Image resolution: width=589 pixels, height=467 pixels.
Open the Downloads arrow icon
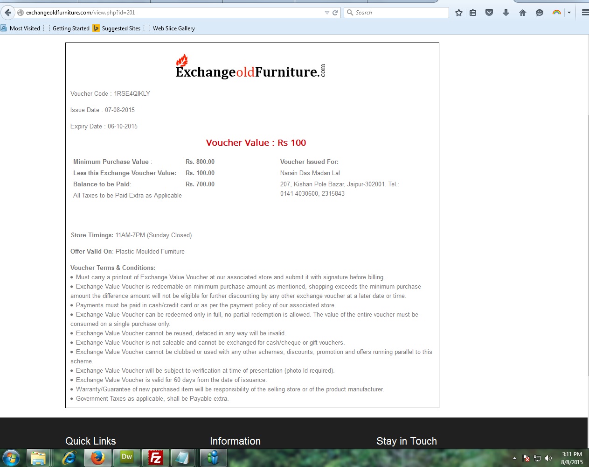[x=506, y=13]
